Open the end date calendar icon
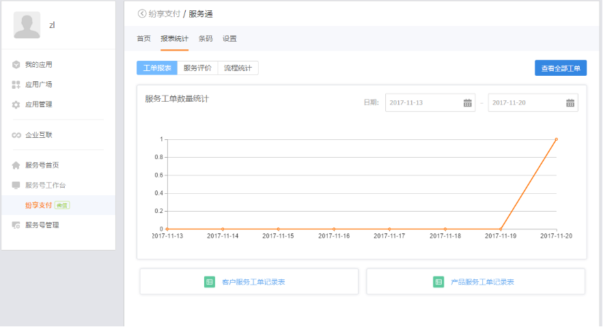The height and width of the screenshot is (327, 603). pyautogui.click(x=570, y=103)
